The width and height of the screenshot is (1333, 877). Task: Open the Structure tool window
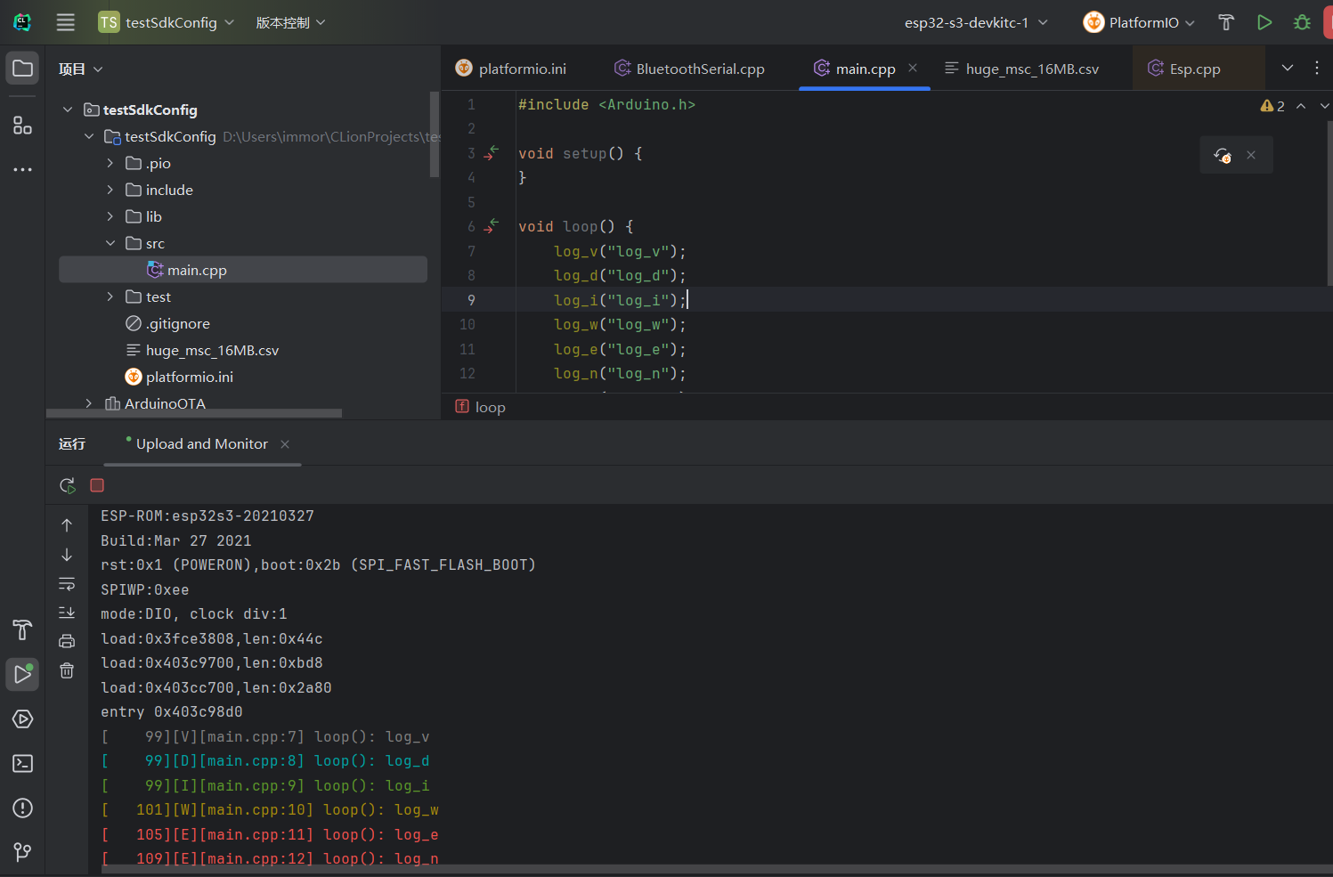click(x=22, y=125)
